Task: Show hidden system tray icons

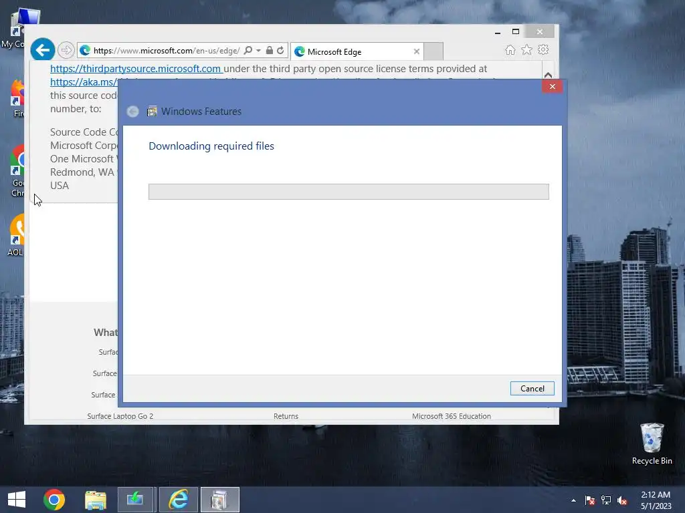Action: 573,500
